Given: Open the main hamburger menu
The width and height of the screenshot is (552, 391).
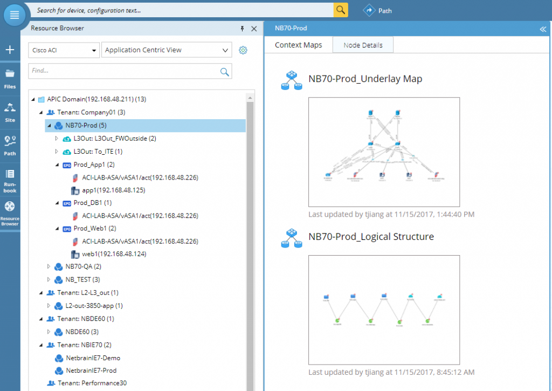Looking at the screenshot, I should [x=15, y=15].
